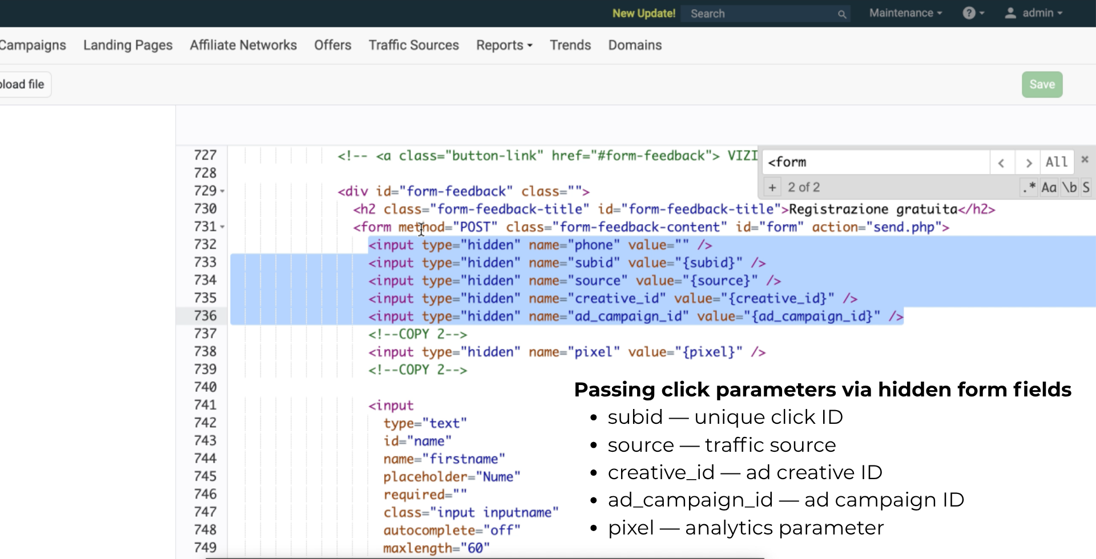Go to previous search match arrow
1096x559 pixels.
coord(1001,163)
